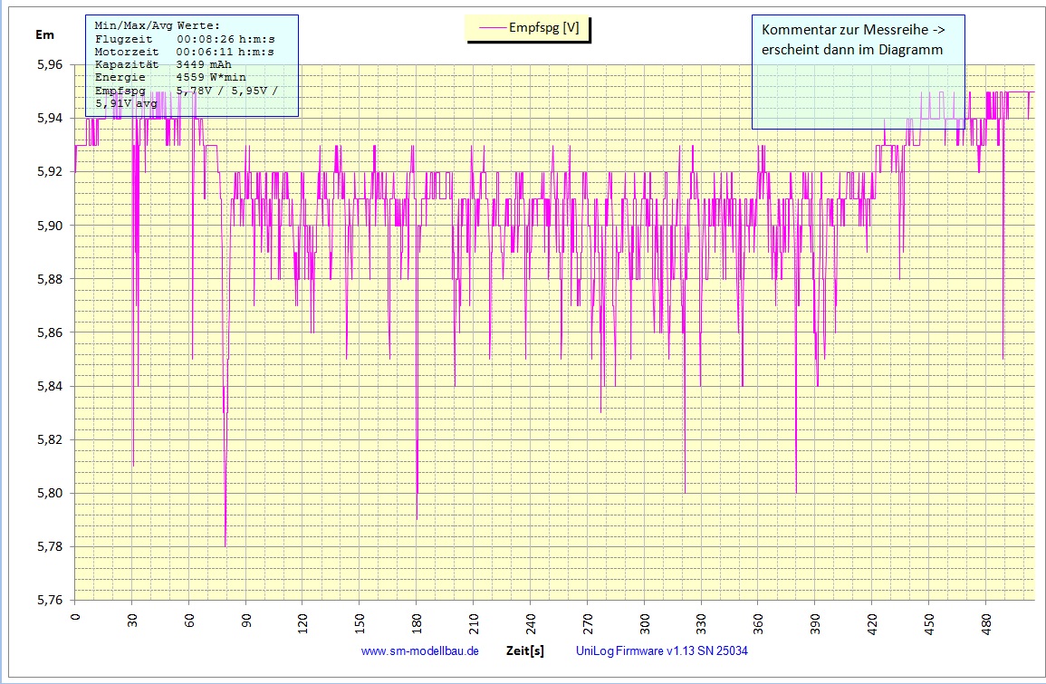
Task: Click the 180 time axis tick label
Action: pyautogui.click(x=417, y=622)
